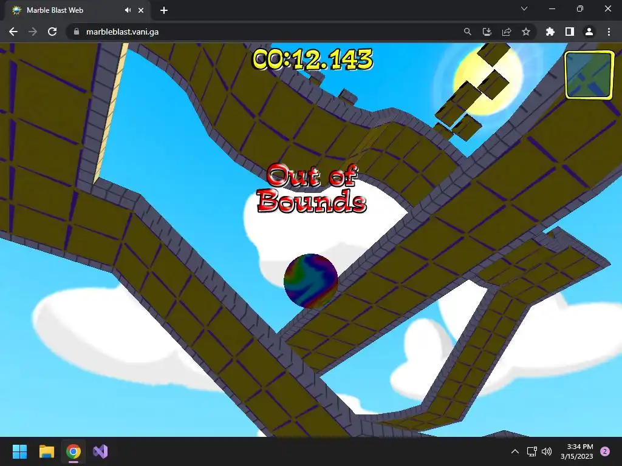Click the Chrome taskbar icon

coord(73,451)
